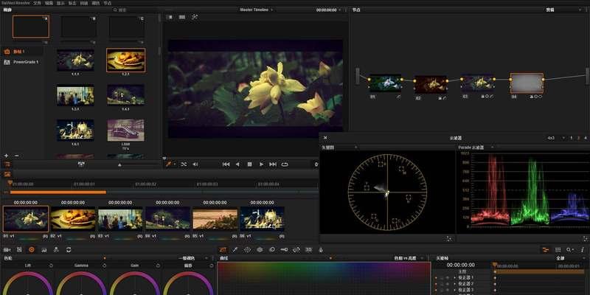The width and height of the screenshot is (590, 295).
Task: Open the Blur palette icon
Action: [x=272, y=249]
